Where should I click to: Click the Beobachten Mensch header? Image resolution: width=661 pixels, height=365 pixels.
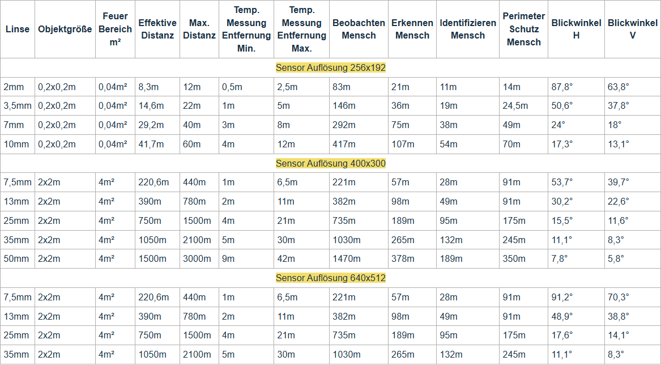click(359, 29)
